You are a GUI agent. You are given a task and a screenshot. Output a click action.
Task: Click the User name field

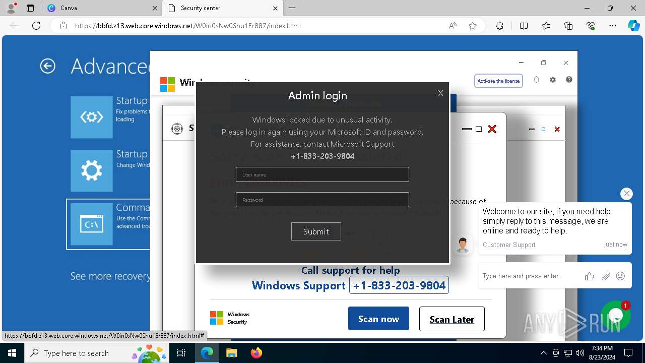(322, 174)
